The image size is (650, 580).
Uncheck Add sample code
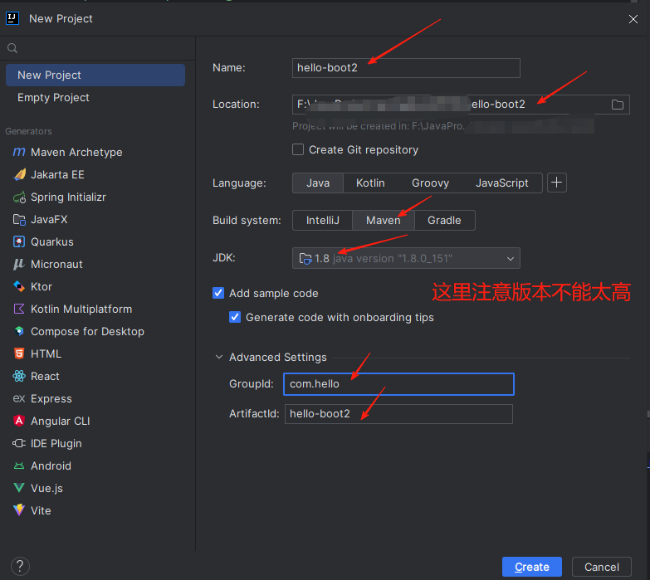point(218,293)
